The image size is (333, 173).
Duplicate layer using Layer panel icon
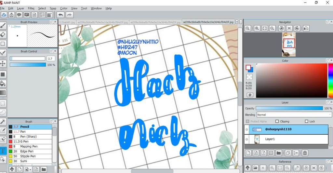pyautogui.click(x=288, y=153)
